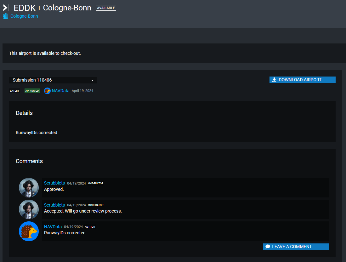Click the Download Airport button
The width and height of the screenshot is (346, 262).
point(302,80)
